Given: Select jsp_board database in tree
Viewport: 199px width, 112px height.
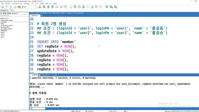Looking at the screenshot, I should click(x=4, y=22).
